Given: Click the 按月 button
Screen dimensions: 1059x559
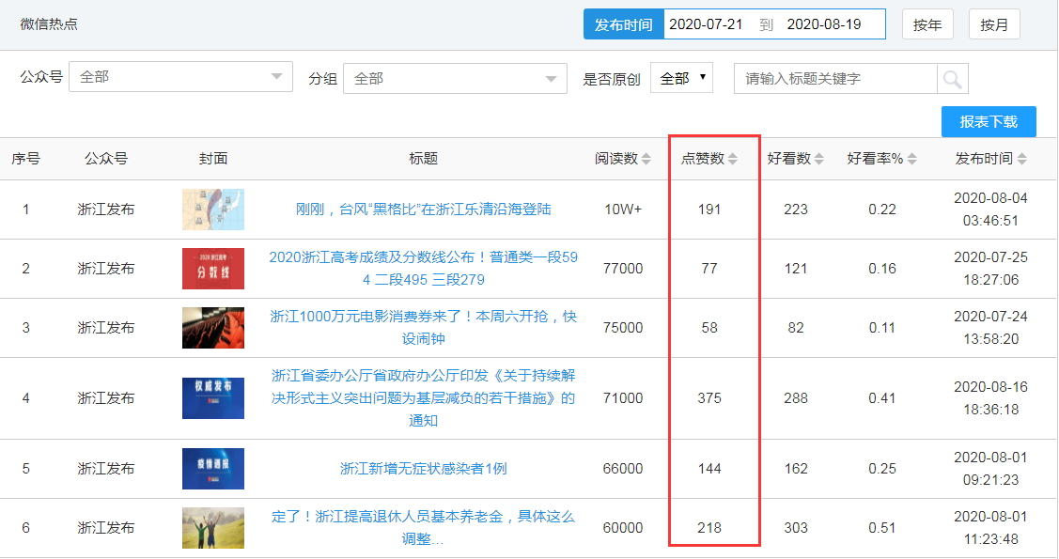Looking at the screenshot, I should click(x=994, y=25).
